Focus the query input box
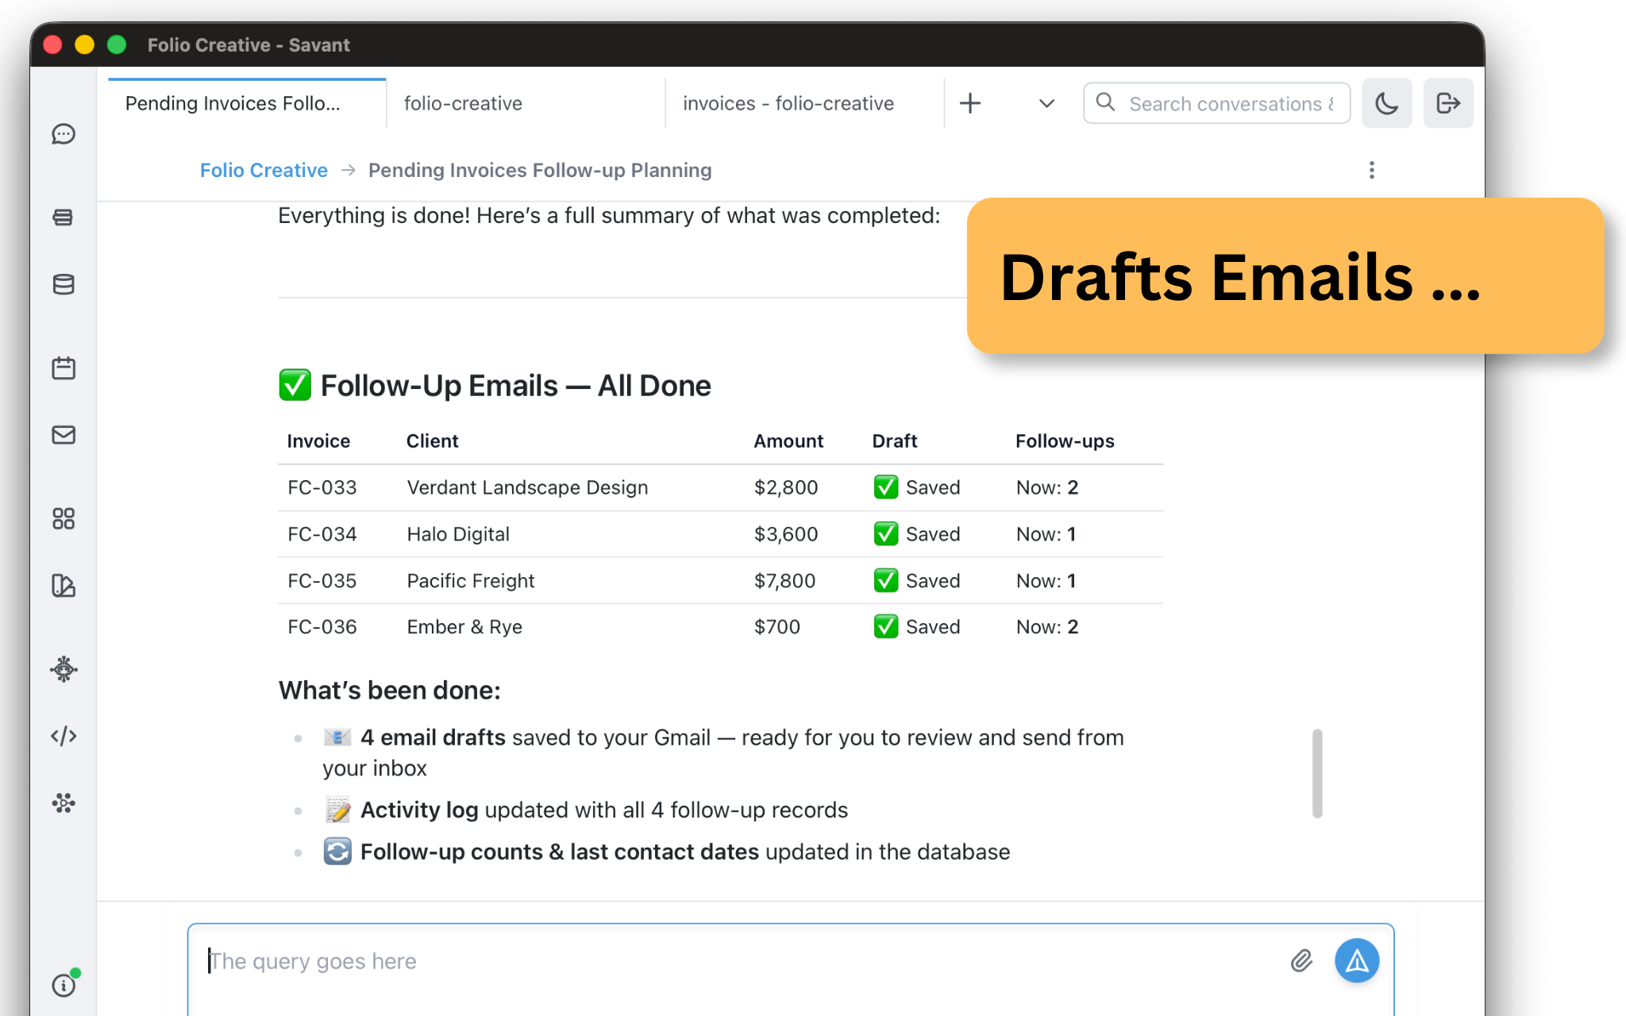The image size is (1626, 1016). pos(790,968)
